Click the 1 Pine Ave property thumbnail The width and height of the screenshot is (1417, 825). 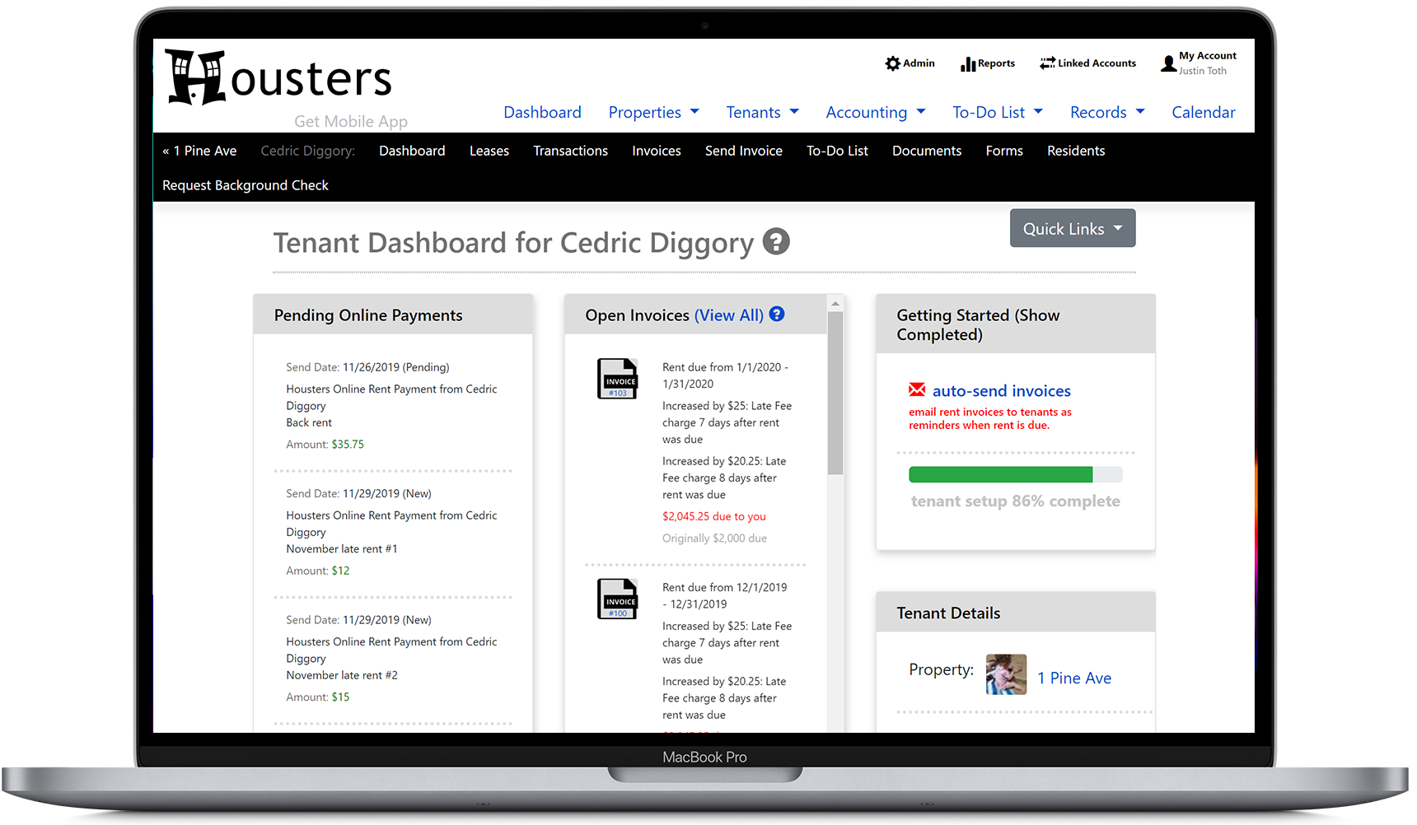[1006, 674]
